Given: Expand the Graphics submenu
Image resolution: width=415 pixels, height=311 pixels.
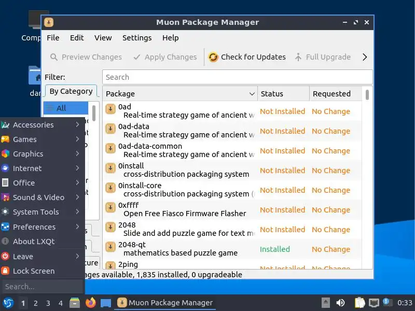Looking at the screenshot, I should [43, 154].
